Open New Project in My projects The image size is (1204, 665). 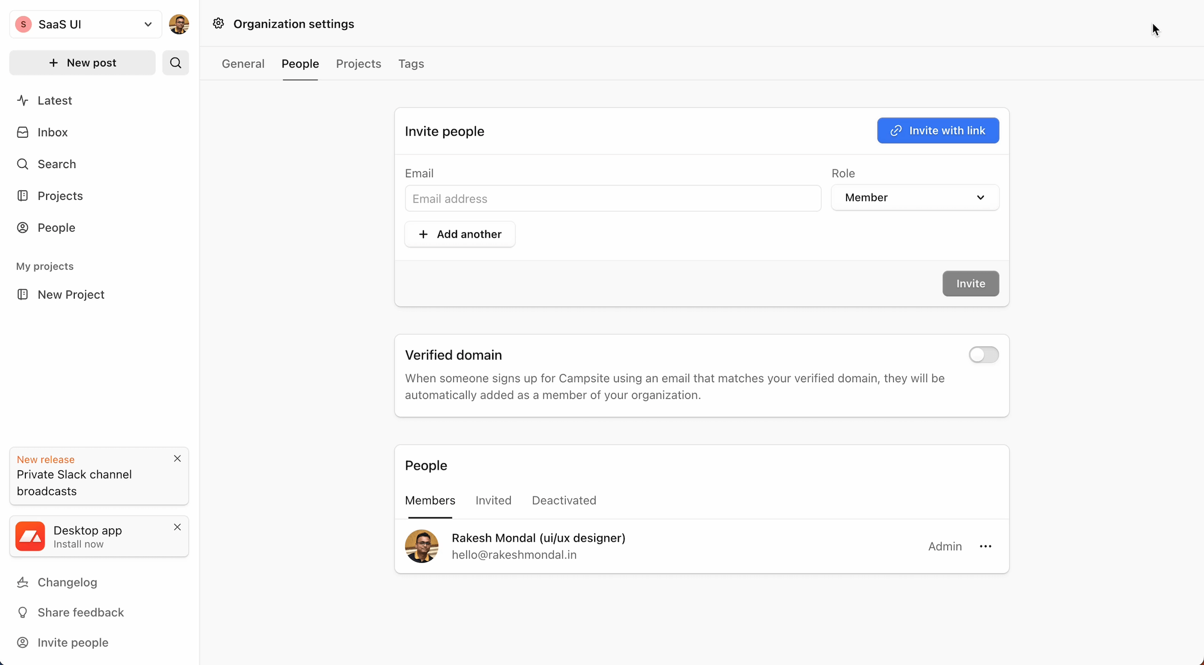tap(71, 295)
